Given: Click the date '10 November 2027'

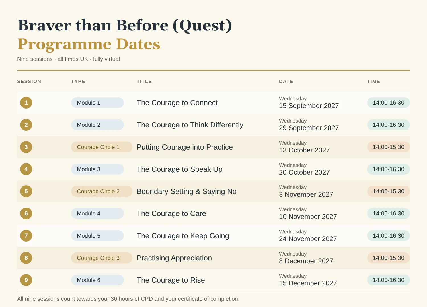Looking at the screenshot, I should [x=308, y=217].
